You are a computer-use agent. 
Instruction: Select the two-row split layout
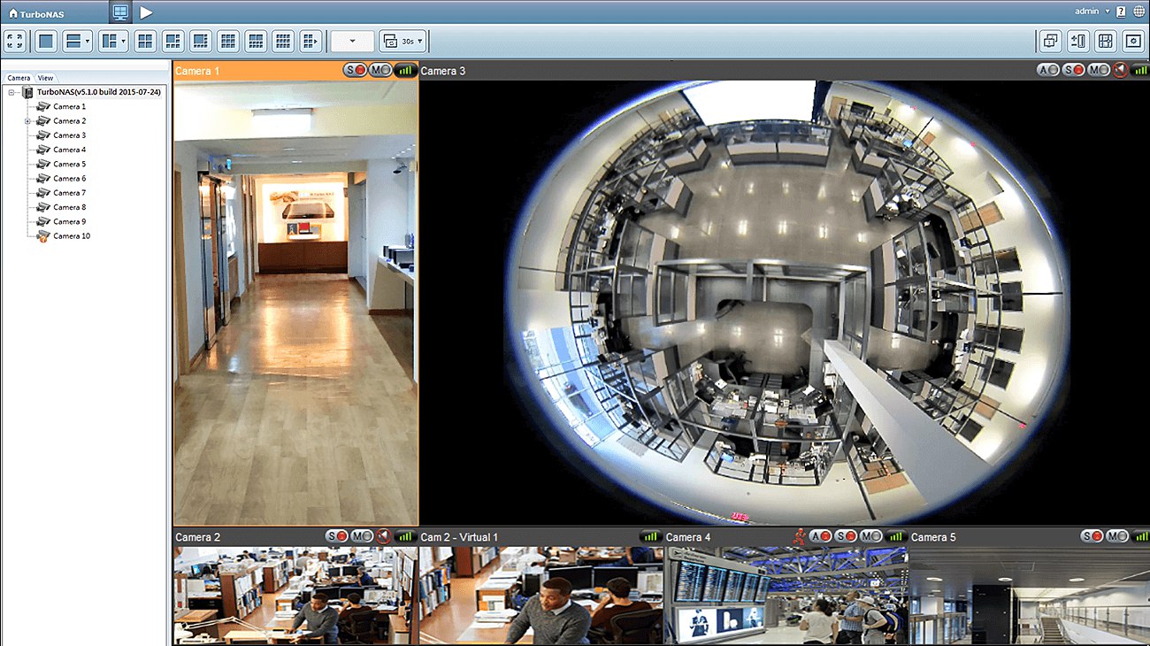73,41
